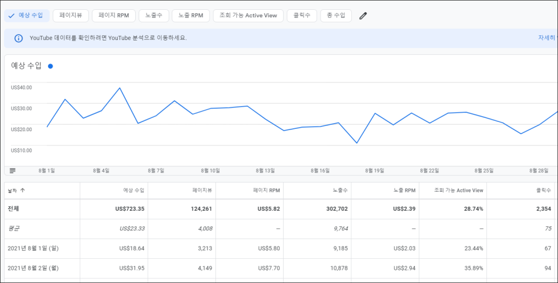Click the info icon in YouTube banner
558x283 pixels.
pos(18,38)
